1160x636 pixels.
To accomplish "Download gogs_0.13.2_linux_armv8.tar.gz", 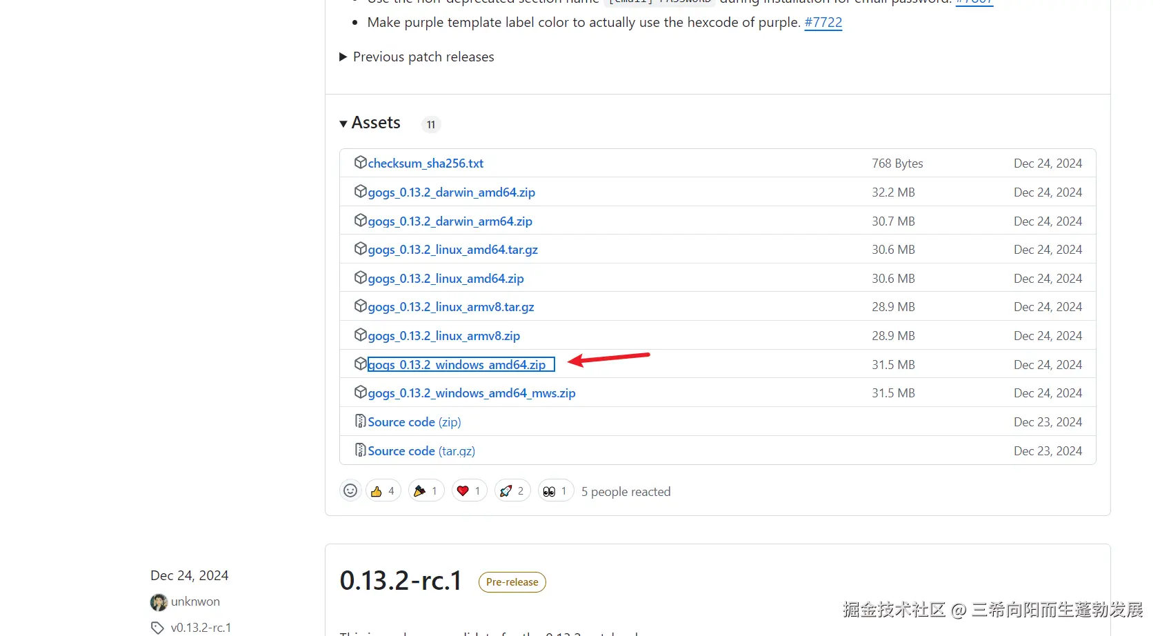I will [451, 307].
